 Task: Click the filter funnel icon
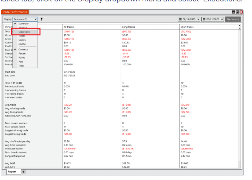(42, 19)
